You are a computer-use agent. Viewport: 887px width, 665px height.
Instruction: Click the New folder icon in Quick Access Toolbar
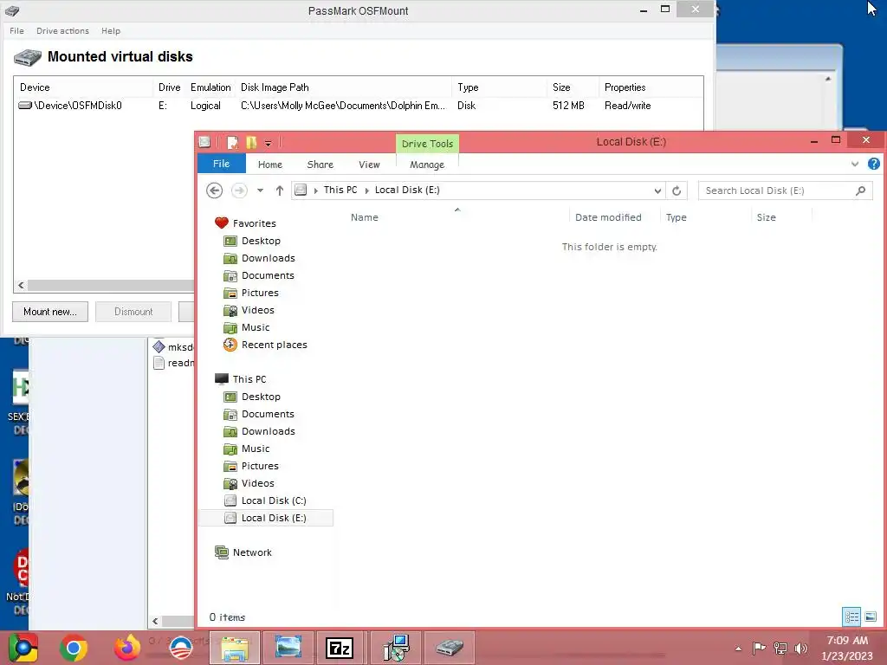click(251, 143)
